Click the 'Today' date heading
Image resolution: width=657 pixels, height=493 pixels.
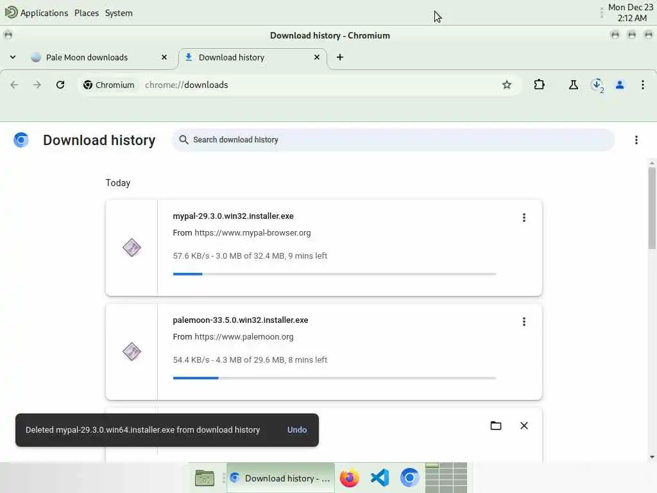click(118, 183)
